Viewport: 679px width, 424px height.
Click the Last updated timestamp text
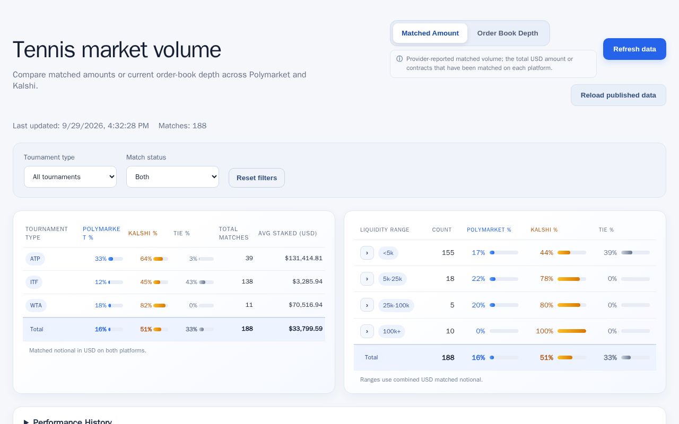click(x=81, y=126)
